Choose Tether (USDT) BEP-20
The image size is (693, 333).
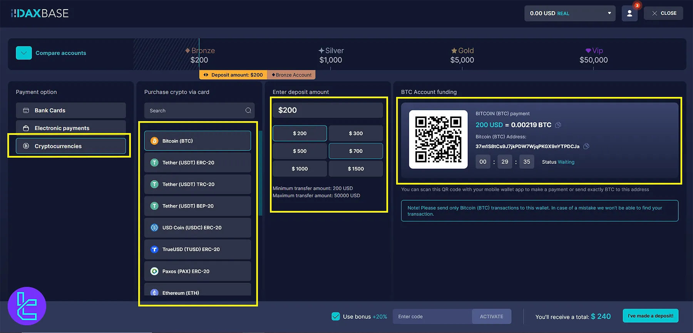tap(198, 206)
